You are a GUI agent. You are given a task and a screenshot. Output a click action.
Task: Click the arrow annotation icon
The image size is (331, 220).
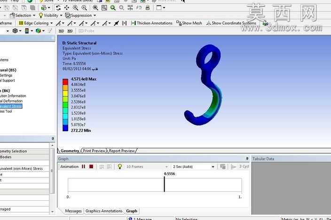pos(116,23)
